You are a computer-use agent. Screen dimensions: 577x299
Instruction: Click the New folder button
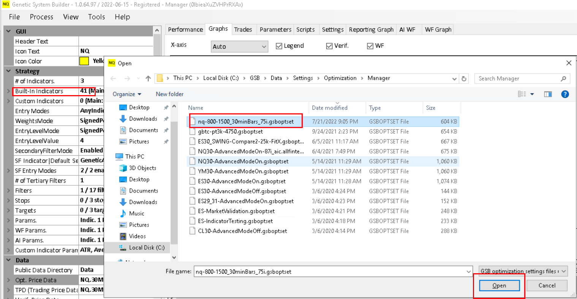coord(169,94)
